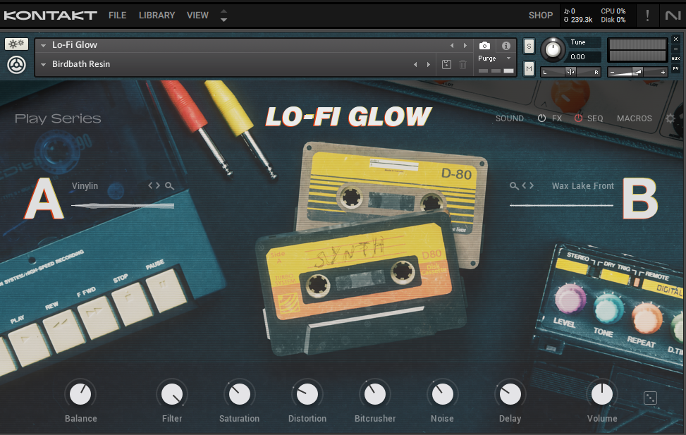This screenshot has width=686, height=435.
Task: Toggle the FX power button
Action: click(x=541, y=118)
